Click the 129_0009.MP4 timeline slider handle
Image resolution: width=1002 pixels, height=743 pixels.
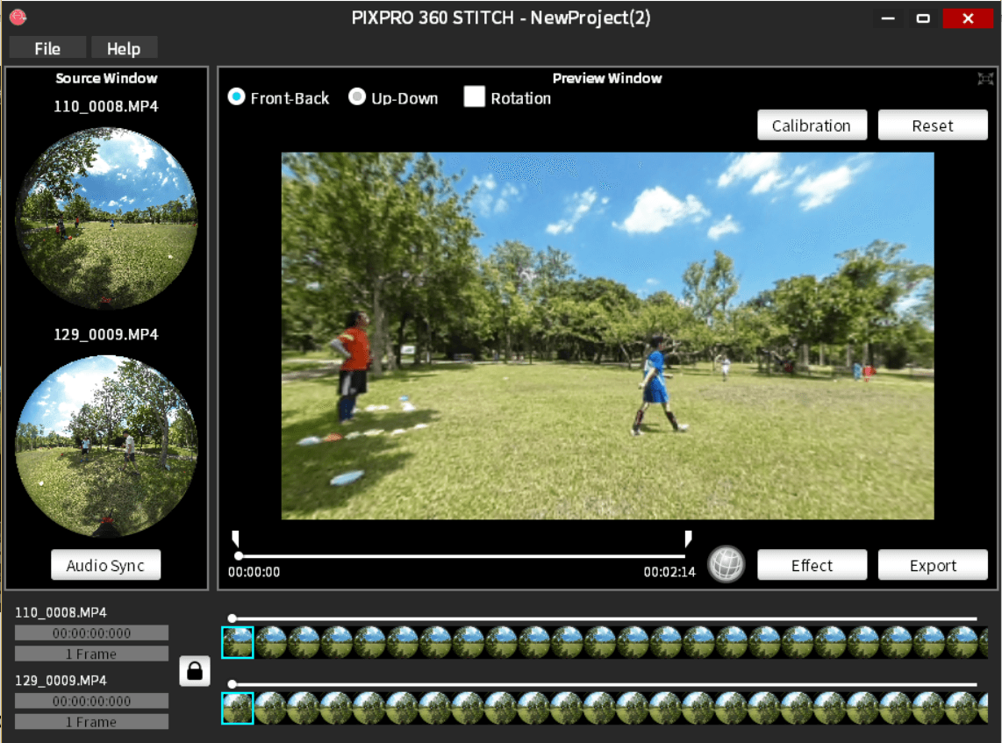(233, 684)
